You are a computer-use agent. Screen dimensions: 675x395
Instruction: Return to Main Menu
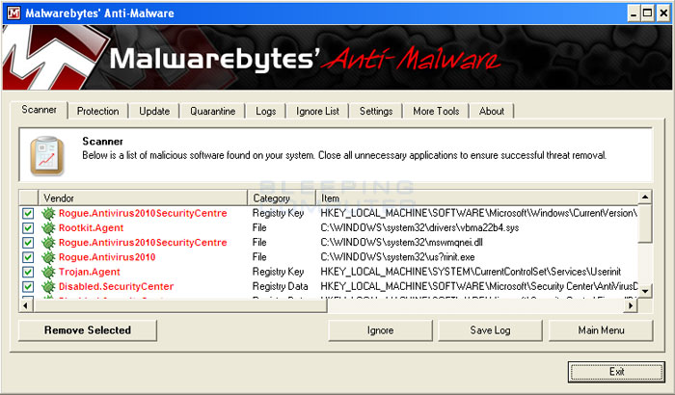[601, 330]
